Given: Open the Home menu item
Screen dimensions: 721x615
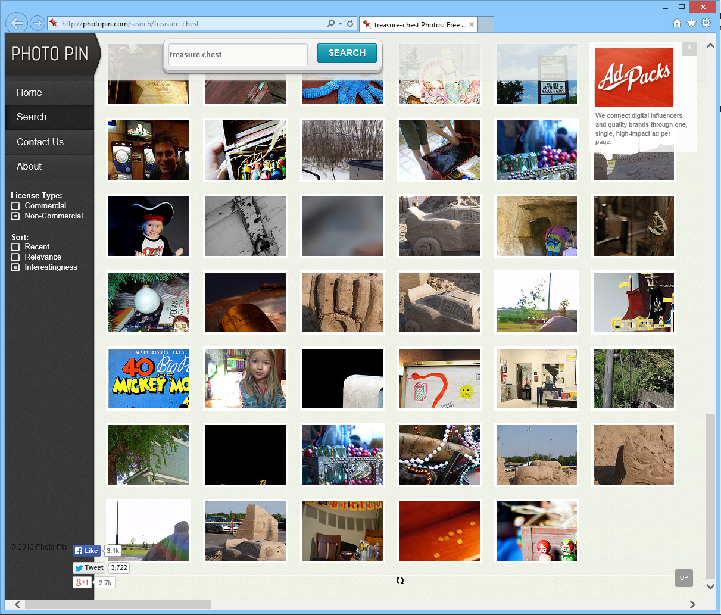Looking at the screenshot, I should tap(29, 93).
